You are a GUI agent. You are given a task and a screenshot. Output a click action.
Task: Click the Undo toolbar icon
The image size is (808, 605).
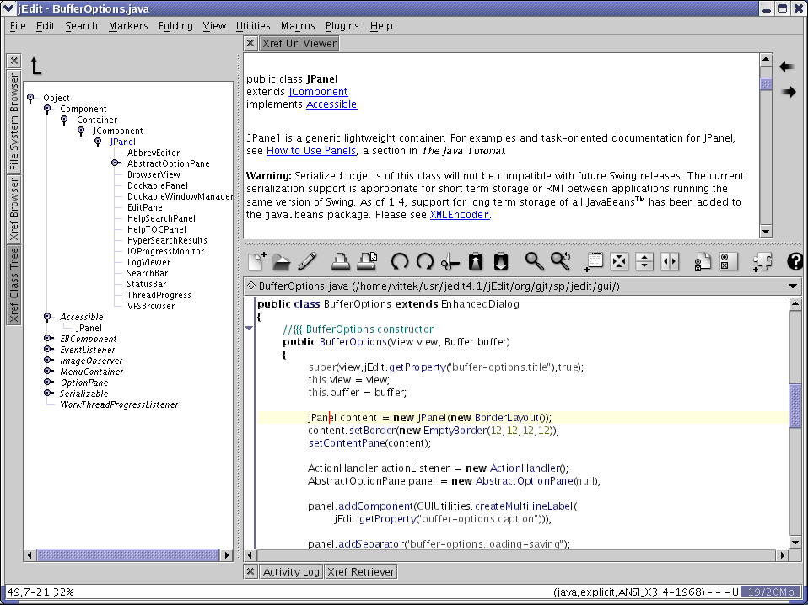click(x=400, y=261)
